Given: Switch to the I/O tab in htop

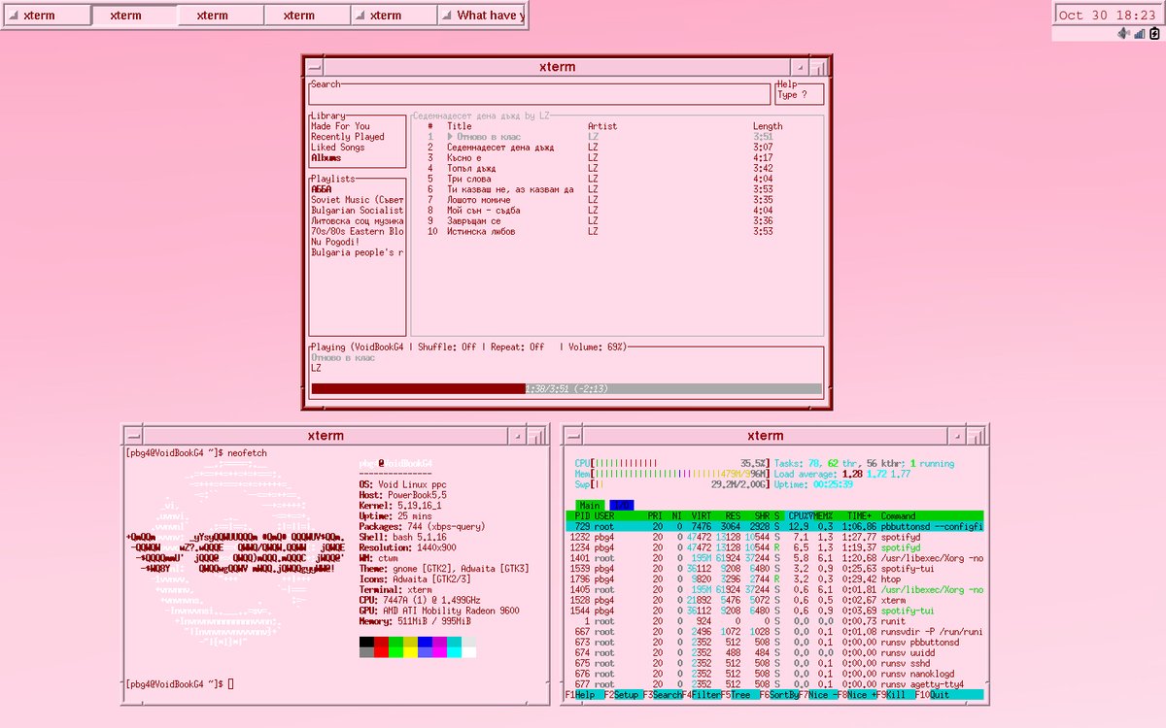Looking at the screenshot, I should coord(621,506).
